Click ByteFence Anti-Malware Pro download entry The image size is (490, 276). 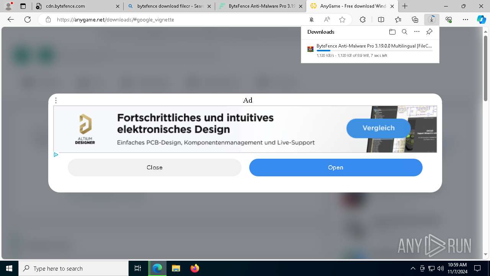pyautogui.click(x=370, y=50)
